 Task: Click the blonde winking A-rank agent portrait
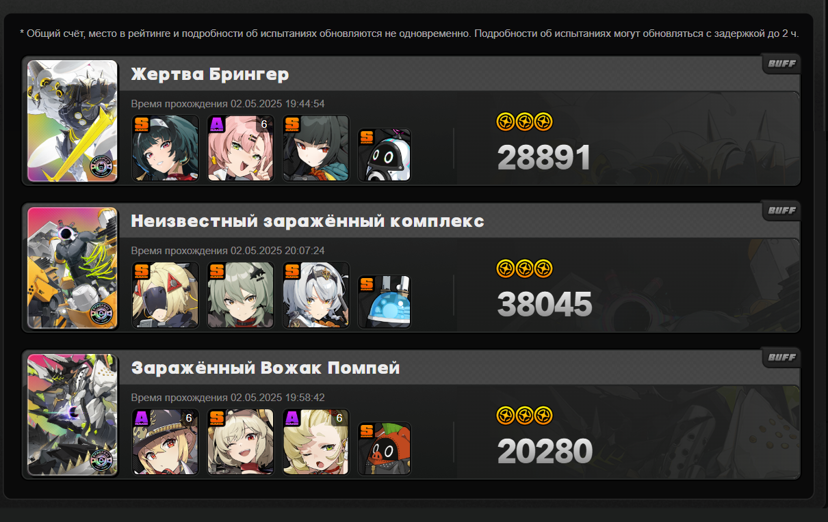[316, 441]
